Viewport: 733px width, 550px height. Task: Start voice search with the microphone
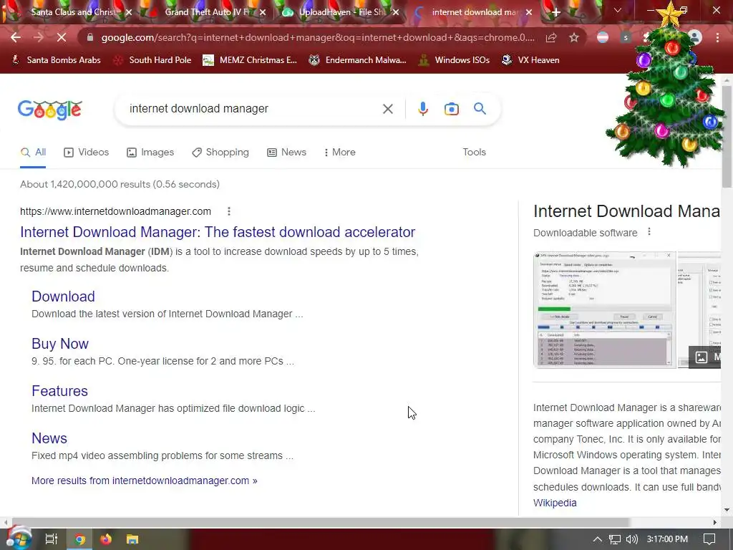(423, 109)
